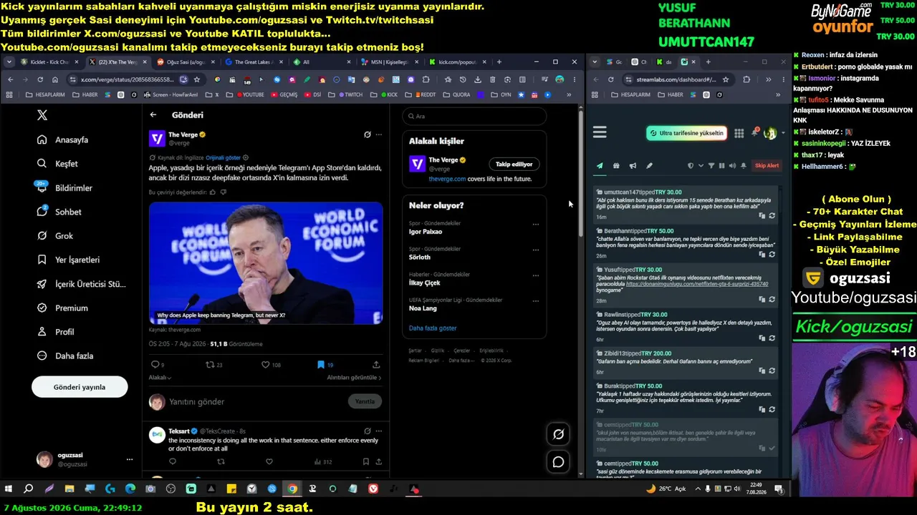Open options for Igor Paixao trend
Image resolution: width=917 pixels, height=515 pixels.
click(535, 225)
